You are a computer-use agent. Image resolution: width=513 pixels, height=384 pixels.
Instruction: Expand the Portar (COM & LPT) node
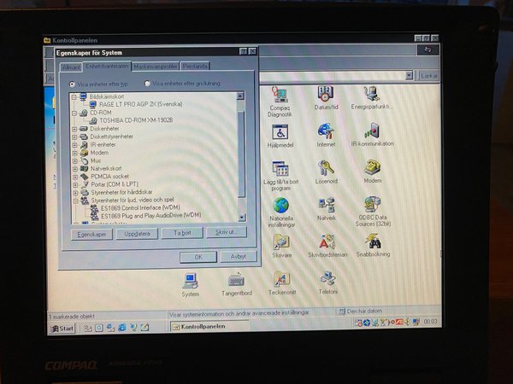[75, 184]
